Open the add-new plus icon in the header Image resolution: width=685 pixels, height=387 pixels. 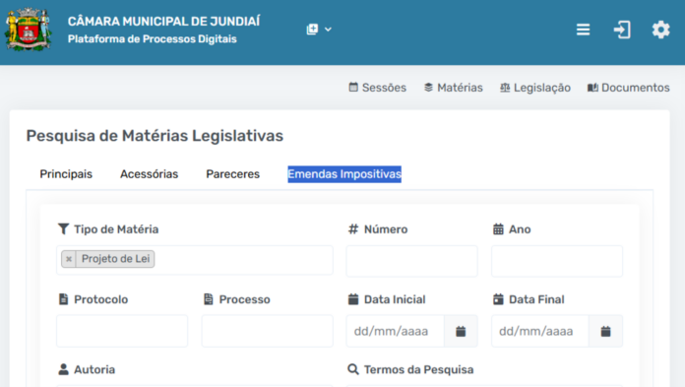click(312, 30)
